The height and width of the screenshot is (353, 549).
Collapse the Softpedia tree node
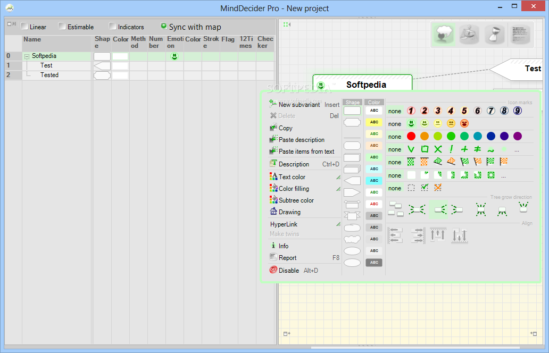coord(27,56)
